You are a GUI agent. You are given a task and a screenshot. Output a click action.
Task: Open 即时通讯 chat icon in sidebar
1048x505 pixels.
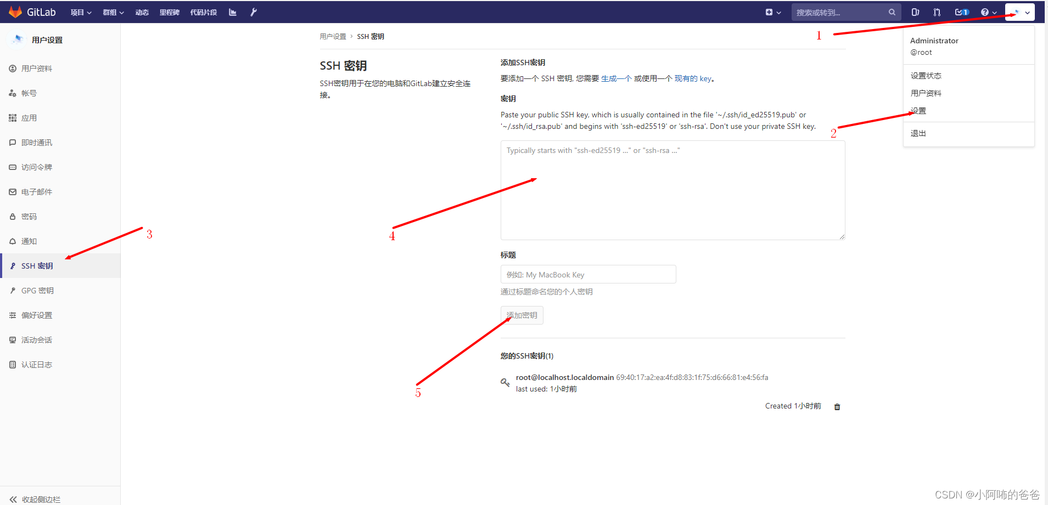point(13,143)
